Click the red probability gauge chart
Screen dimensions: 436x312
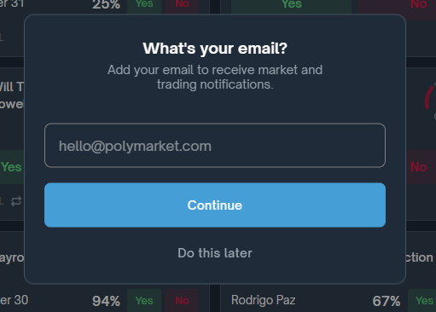pos(430,96)
